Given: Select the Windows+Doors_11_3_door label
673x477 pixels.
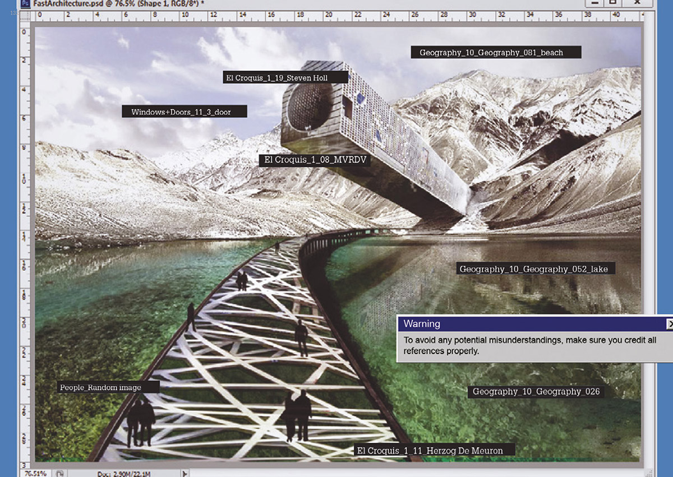Looking at the screenshot, I should 185,112.
